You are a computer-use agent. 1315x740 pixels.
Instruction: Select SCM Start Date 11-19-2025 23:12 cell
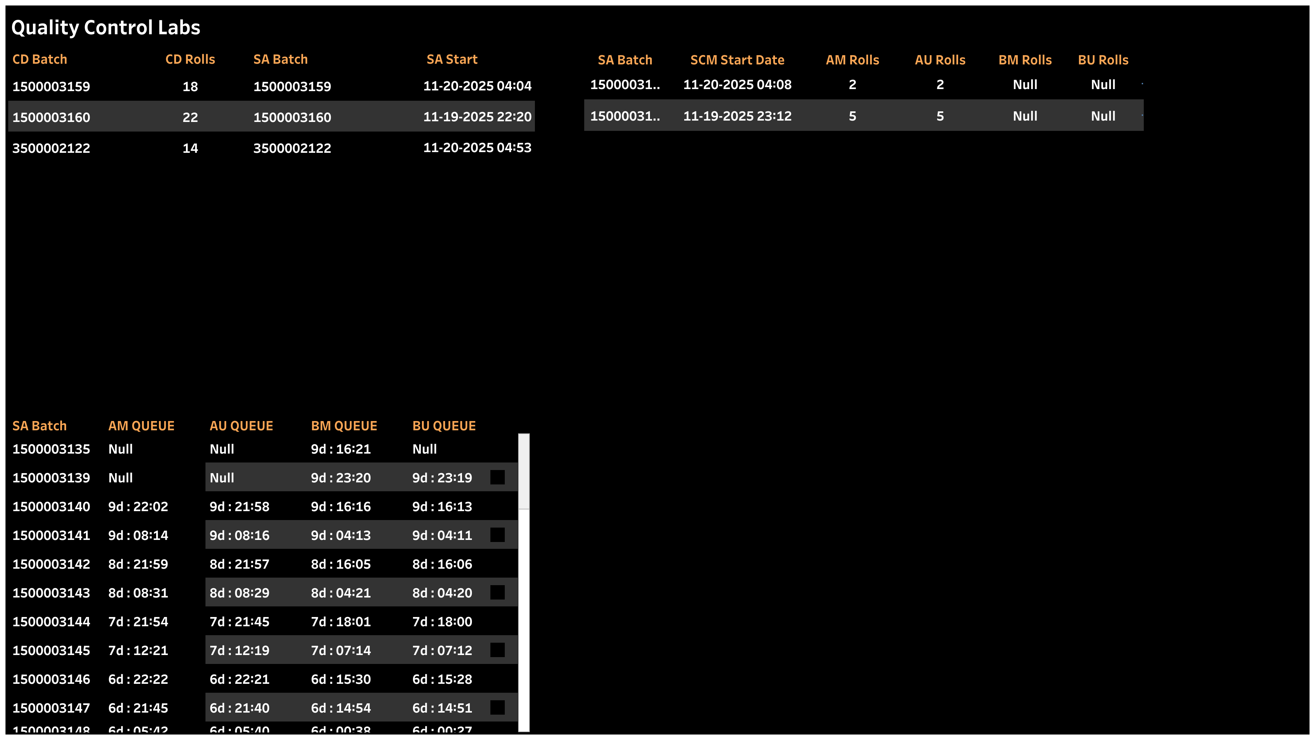point(737,116)
